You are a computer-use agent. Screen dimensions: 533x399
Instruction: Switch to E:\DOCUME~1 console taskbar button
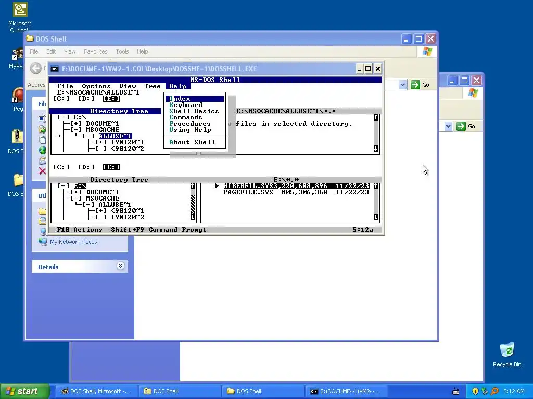[x=346, y=391]
